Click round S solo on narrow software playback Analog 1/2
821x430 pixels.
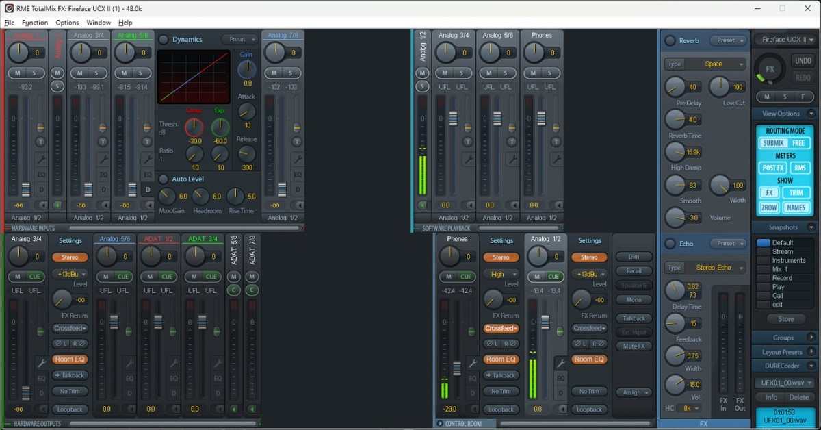pos(423,86)
